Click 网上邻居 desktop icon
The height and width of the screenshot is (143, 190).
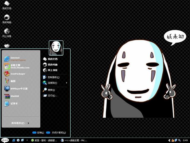[7, 32]
